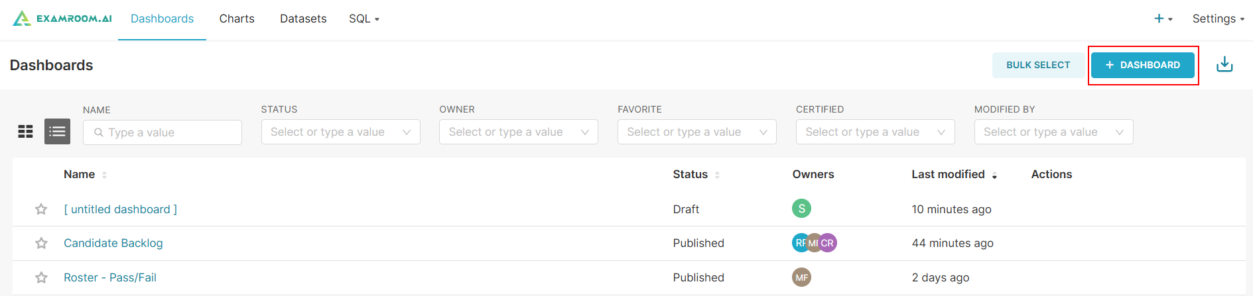
Task: Expand the Status filter dropdown
Action: (340, 132)
